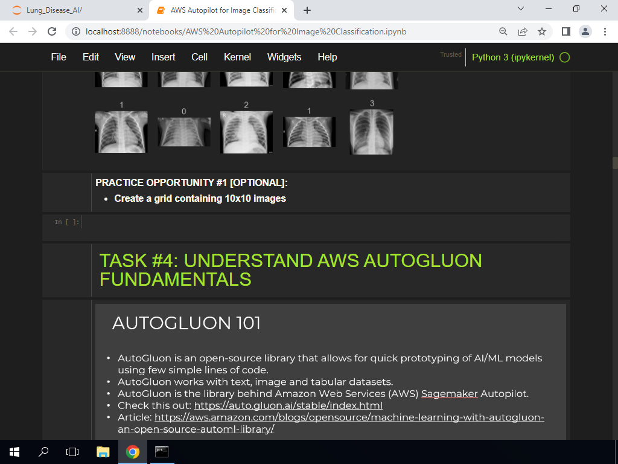Image resolution: width=618 pixels, height=464 pixels.
Task: Open the Help menu
Action: pos(327,57)
